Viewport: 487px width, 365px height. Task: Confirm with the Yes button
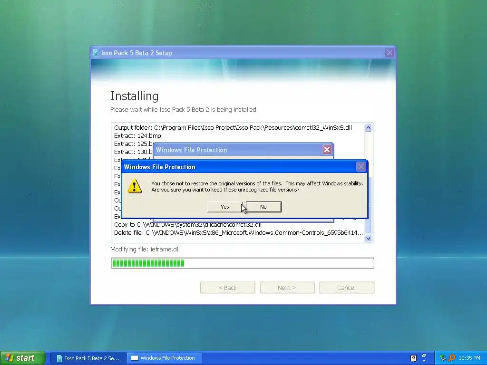click(x=225, y=207)
